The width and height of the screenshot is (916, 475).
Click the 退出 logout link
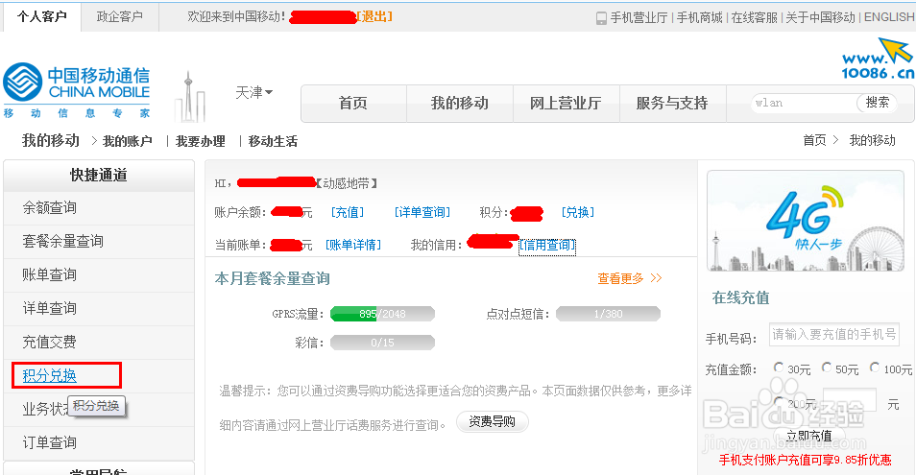pyautogui.click(x=375, y=16)
